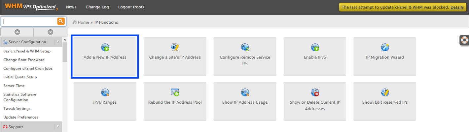469x132 pixels.
Task: Open the IPv6 Ranges icon
Action: (105, 92)
